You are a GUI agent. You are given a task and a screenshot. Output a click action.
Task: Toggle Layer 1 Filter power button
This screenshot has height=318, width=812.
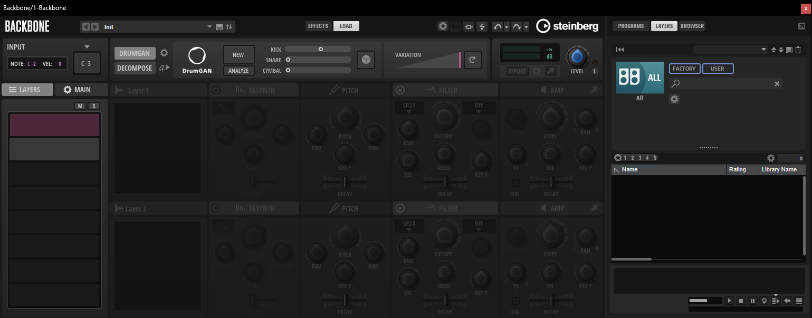tap(400, 90)
